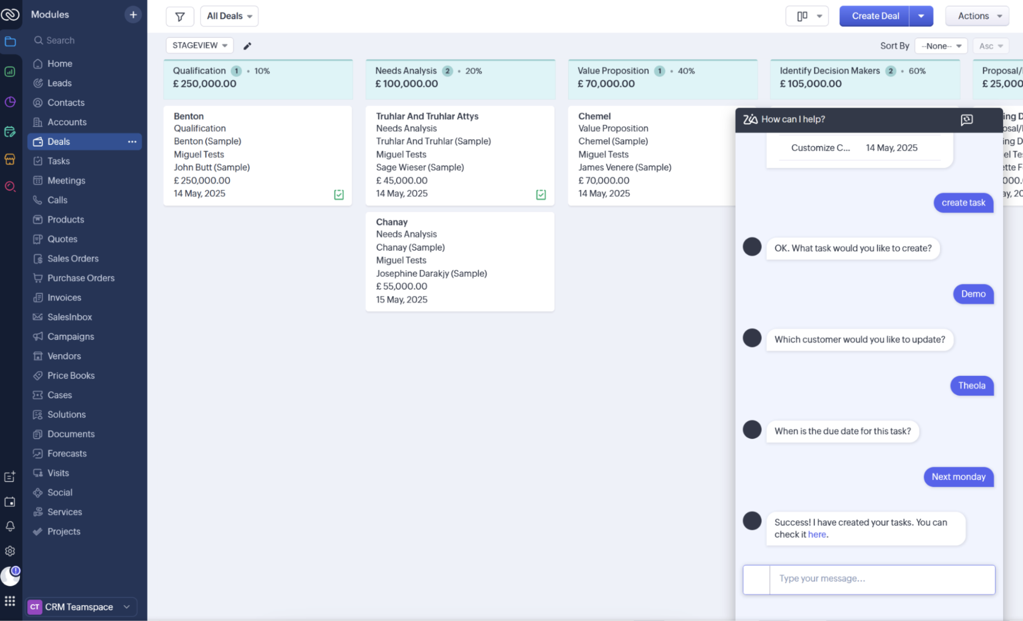Click the Needs Analysis column header
This screenshot has width=1023, height=621.
point(460,79)
